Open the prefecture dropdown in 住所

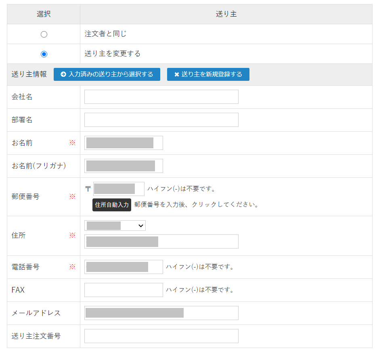[x=115, y=226]
